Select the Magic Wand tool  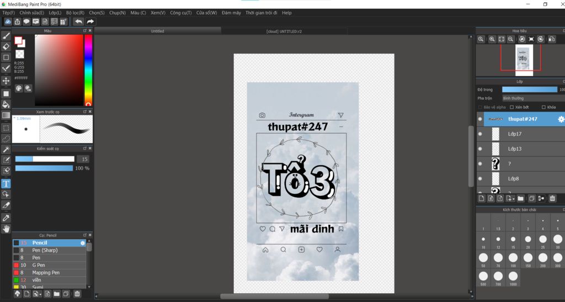(6, 149)
